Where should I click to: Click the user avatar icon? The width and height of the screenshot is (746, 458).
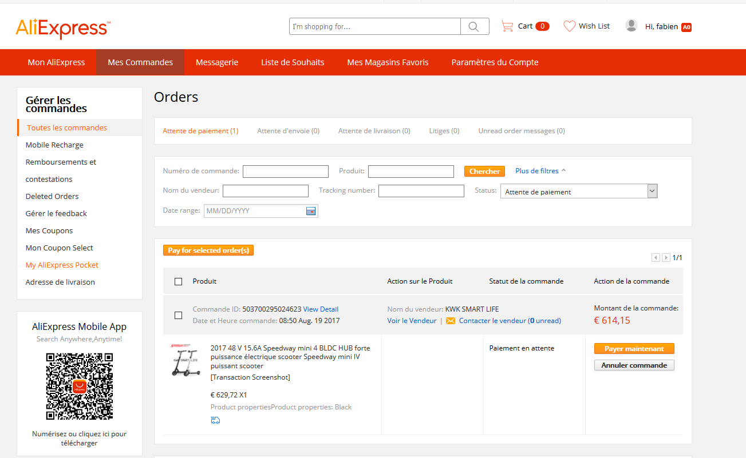[x=631, y=26]
